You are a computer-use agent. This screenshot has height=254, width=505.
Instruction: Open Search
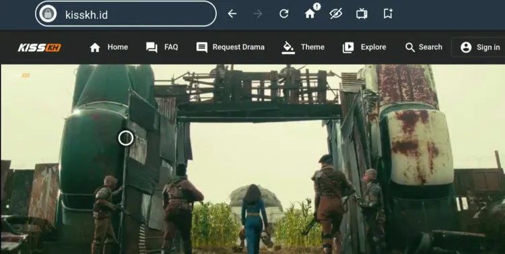(x=424, y=47)
